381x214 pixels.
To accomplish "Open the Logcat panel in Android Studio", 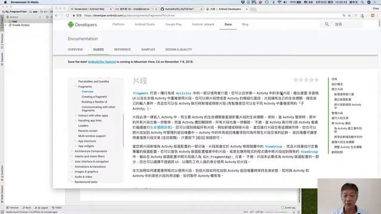I will pos(42,207).
